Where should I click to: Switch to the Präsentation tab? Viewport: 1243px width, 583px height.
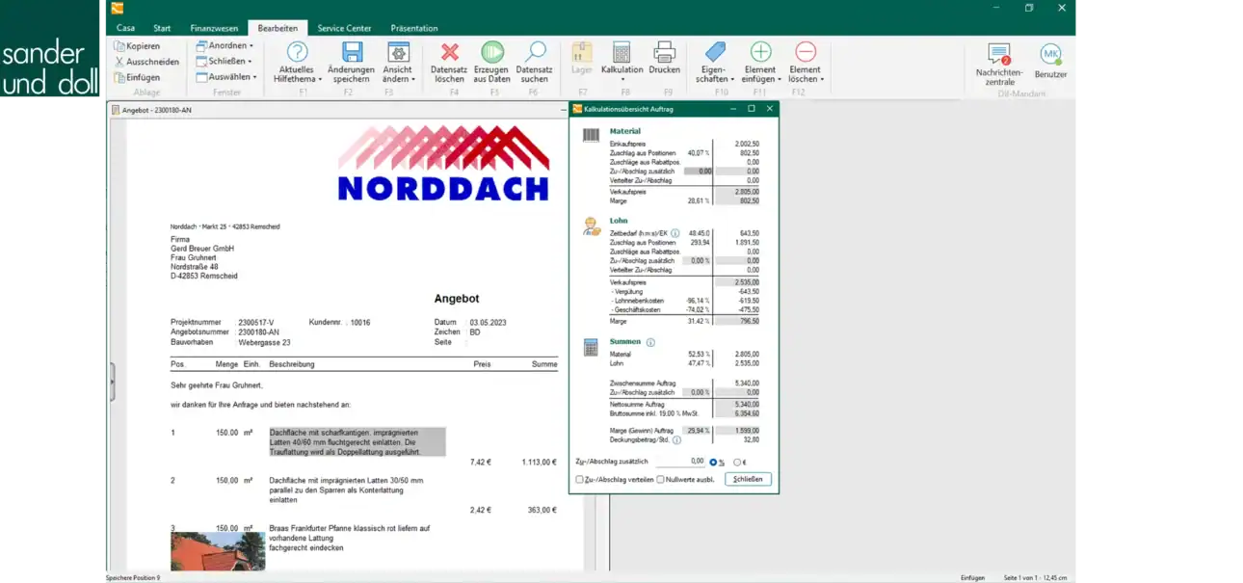[414, 28]
